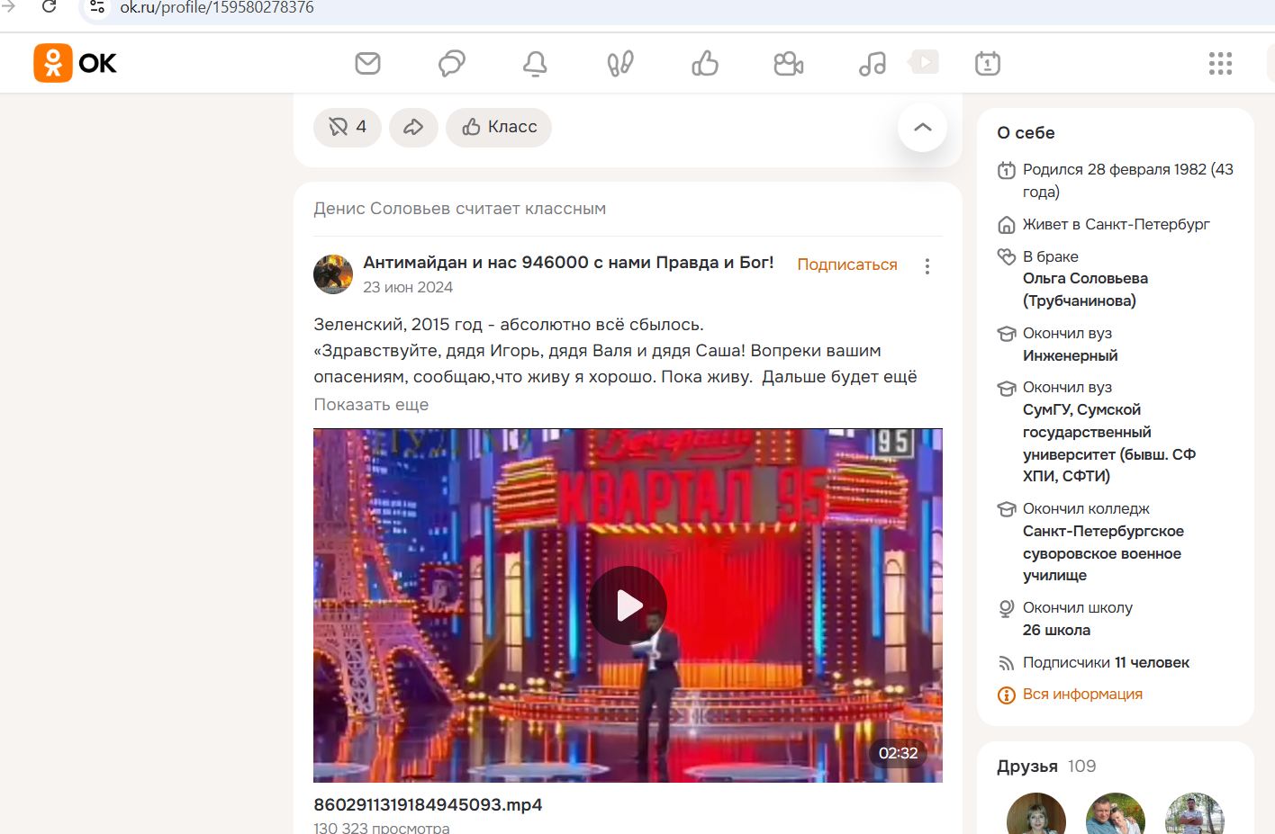This screenshot has height=834, width=1275.
Task: Open the video play icon in the header
Action: (924, 62)
